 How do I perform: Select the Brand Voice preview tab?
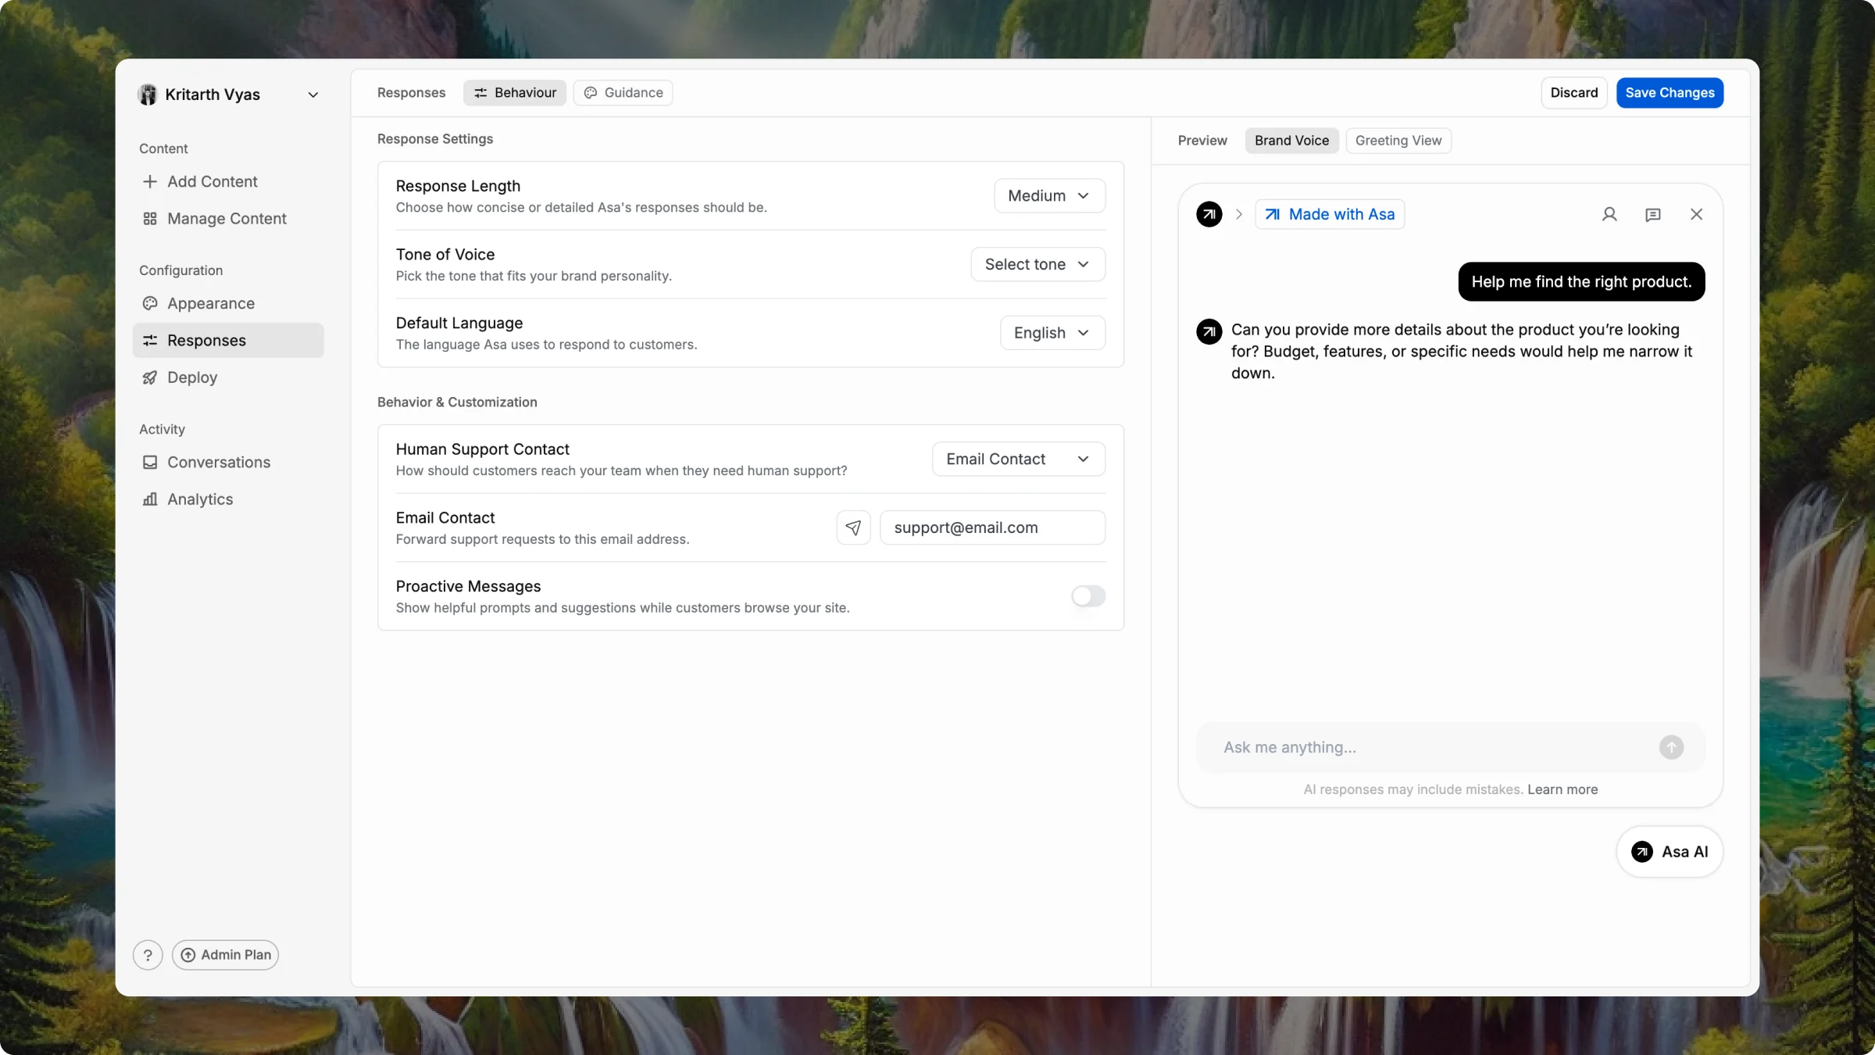click(1291, 141)
